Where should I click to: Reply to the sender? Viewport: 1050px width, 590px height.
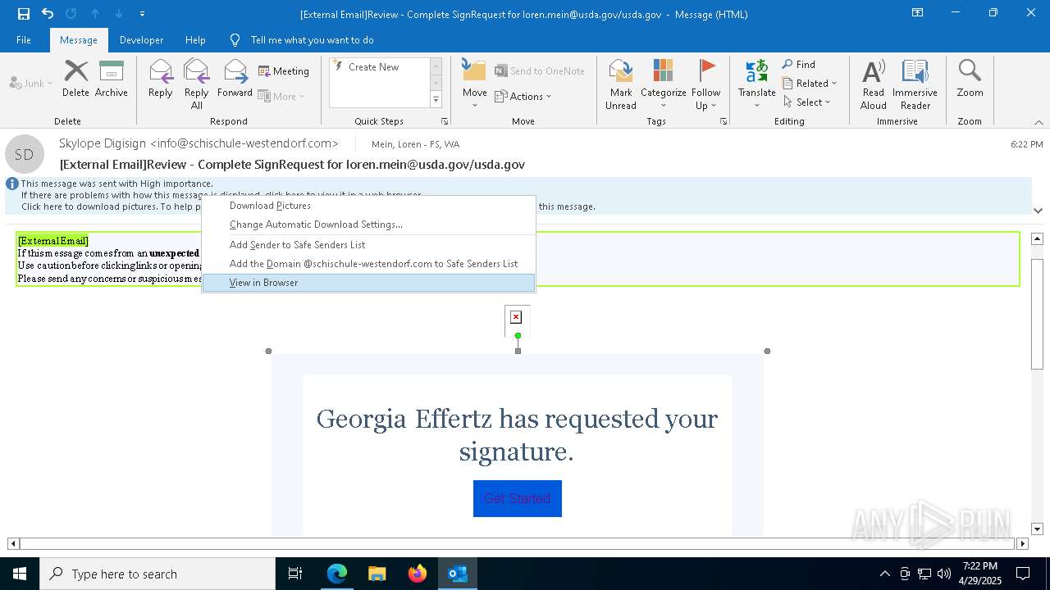[161, 79]
